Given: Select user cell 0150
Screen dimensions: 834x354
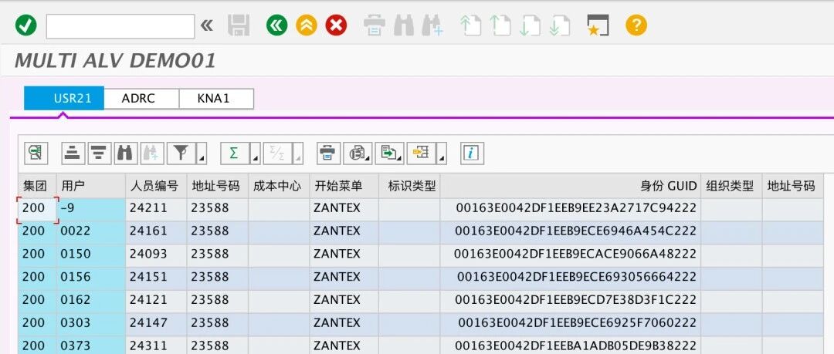Looking at the screenshot, I should click(91, 254).
